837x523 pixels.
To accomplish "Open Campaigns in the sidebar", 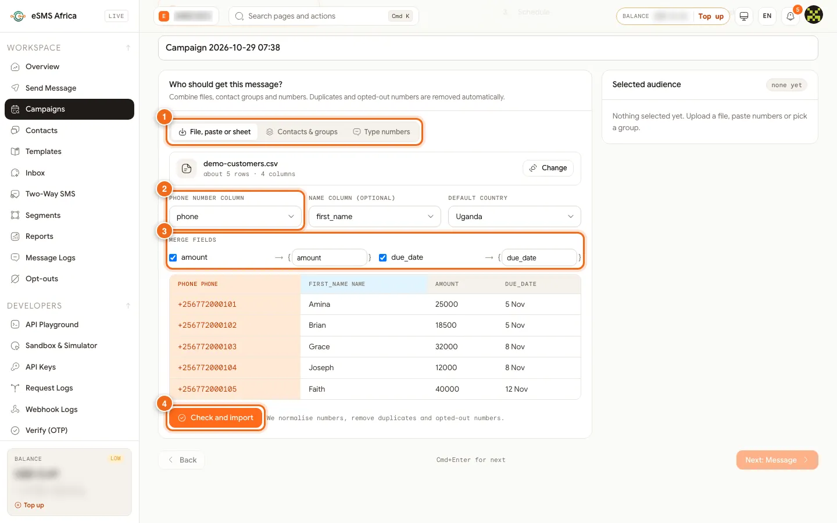I will click(x=69, y=109).
